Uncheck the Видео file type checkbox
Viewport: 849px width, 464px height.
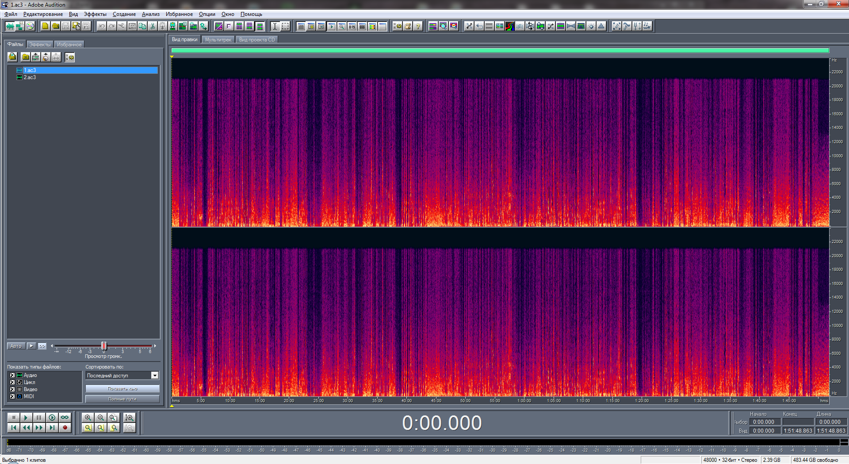click(x=12, y=389)
